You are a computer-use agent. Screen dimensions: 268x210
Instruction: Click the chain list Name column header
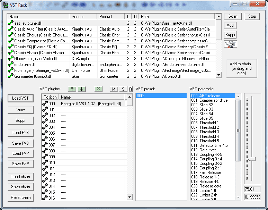pyautogui.click(x=91, y=97)
